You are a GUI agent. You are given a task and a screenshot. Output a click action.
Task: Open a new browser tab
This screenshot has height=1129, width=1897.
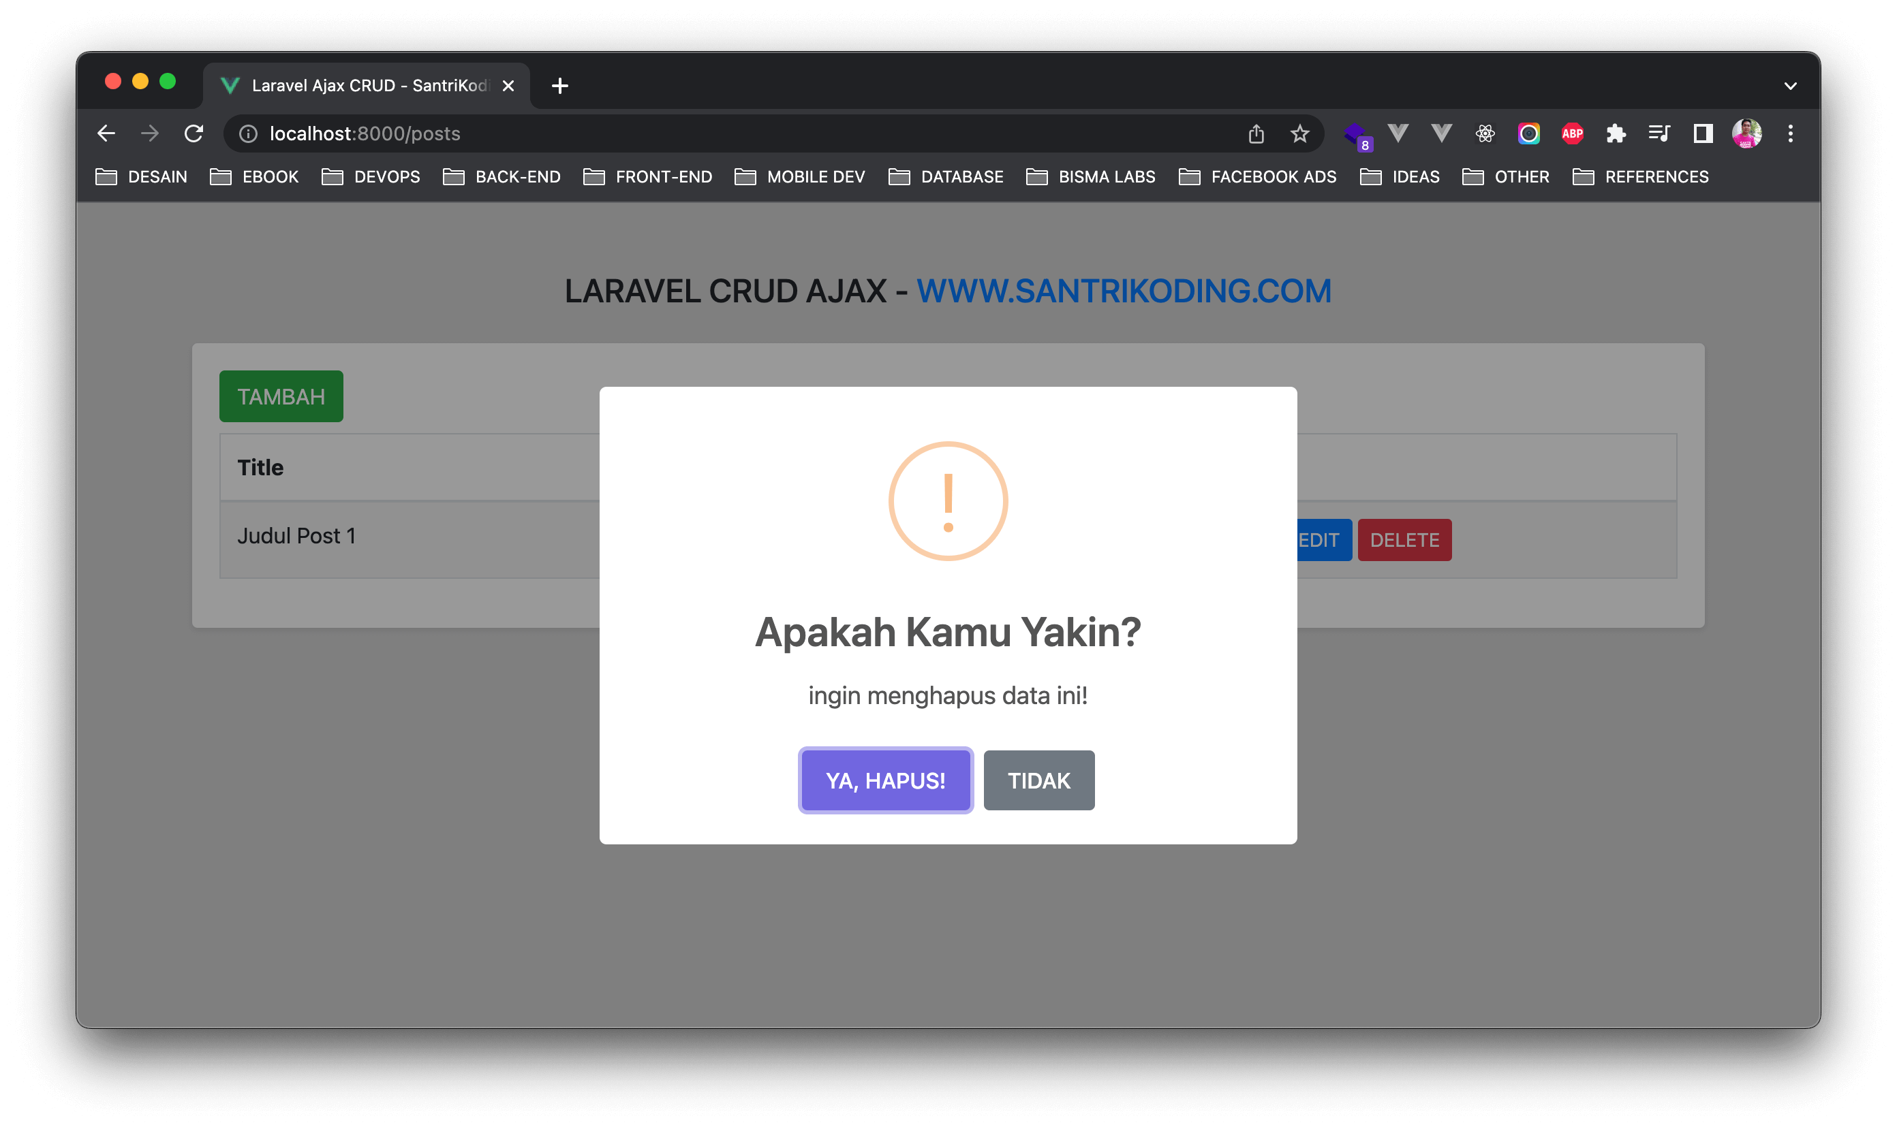pos(559,86)
